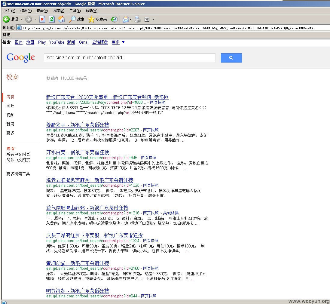This screenshot has height=304, width=330.
Task: Open 网页快照 for the id=4888 result
Action: click(x=157, y=102)
